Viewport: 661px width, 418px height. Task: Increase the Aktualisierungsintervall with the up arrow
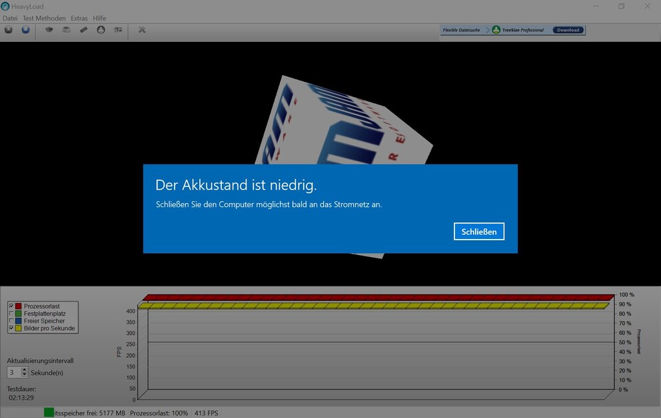(25, 370)
